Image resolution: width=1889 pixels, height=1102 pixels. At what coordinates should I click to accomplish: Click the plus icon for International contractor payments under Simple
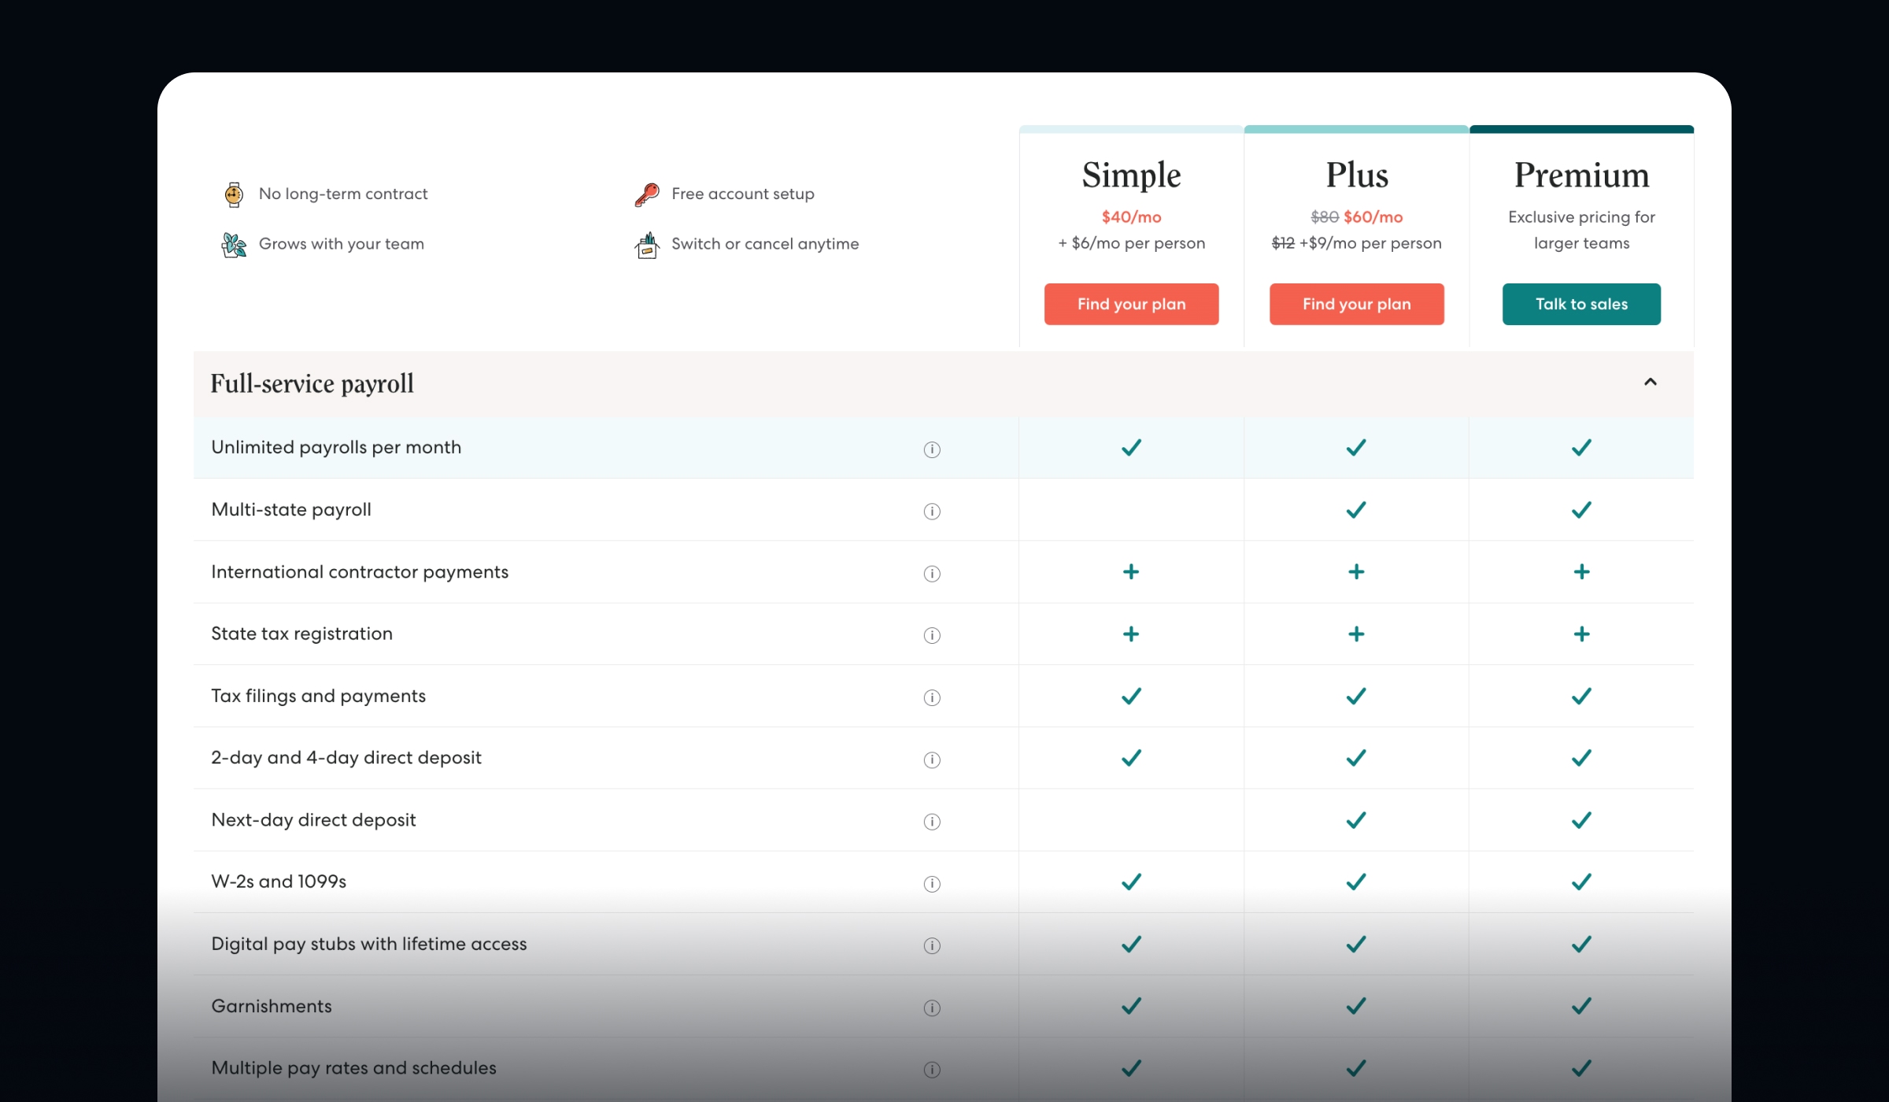click(x=1131, y=572)
